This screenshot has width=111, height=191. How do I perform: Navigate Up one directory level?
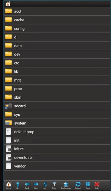[x=18, y=185]
